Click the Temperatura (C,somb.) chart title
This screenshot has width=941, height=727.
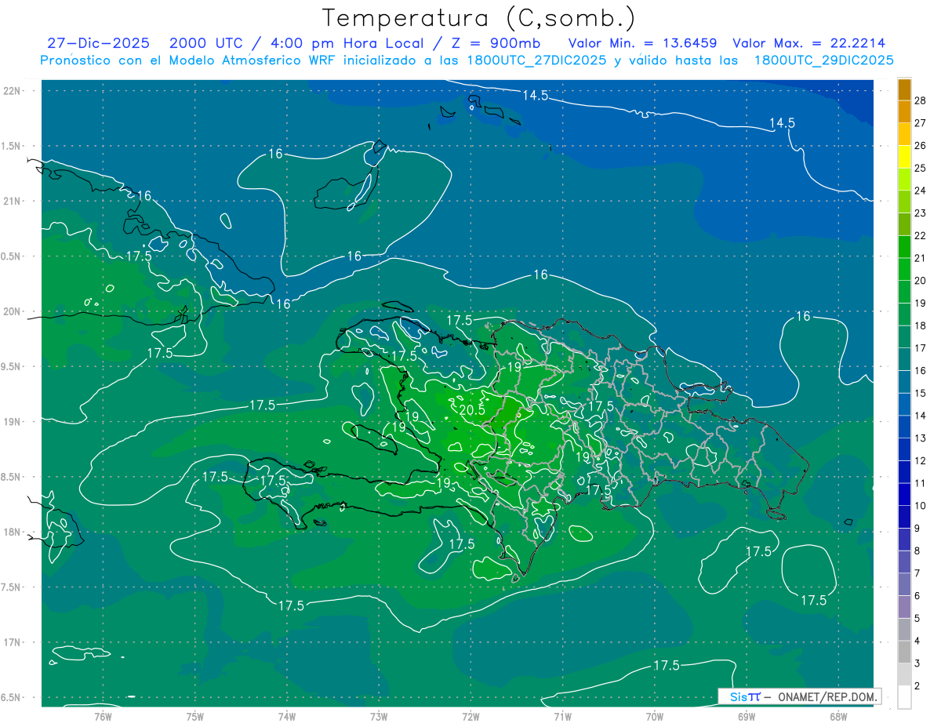(479, 17)
